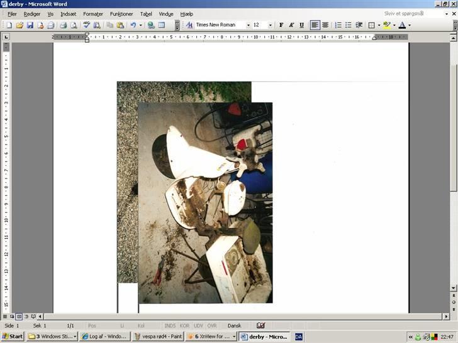The image size is (458, 343).
Task: Click the Print icon in the toolbar
Action: point(63,25)
